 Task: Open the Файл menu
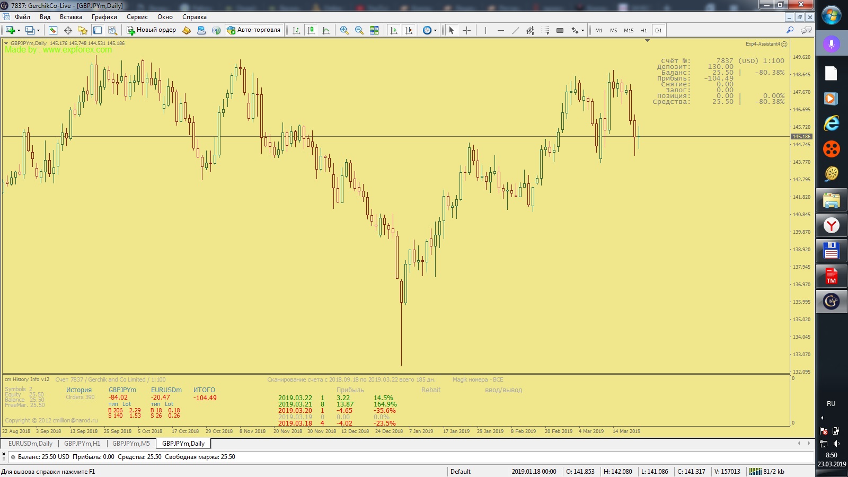coord(22,17)
